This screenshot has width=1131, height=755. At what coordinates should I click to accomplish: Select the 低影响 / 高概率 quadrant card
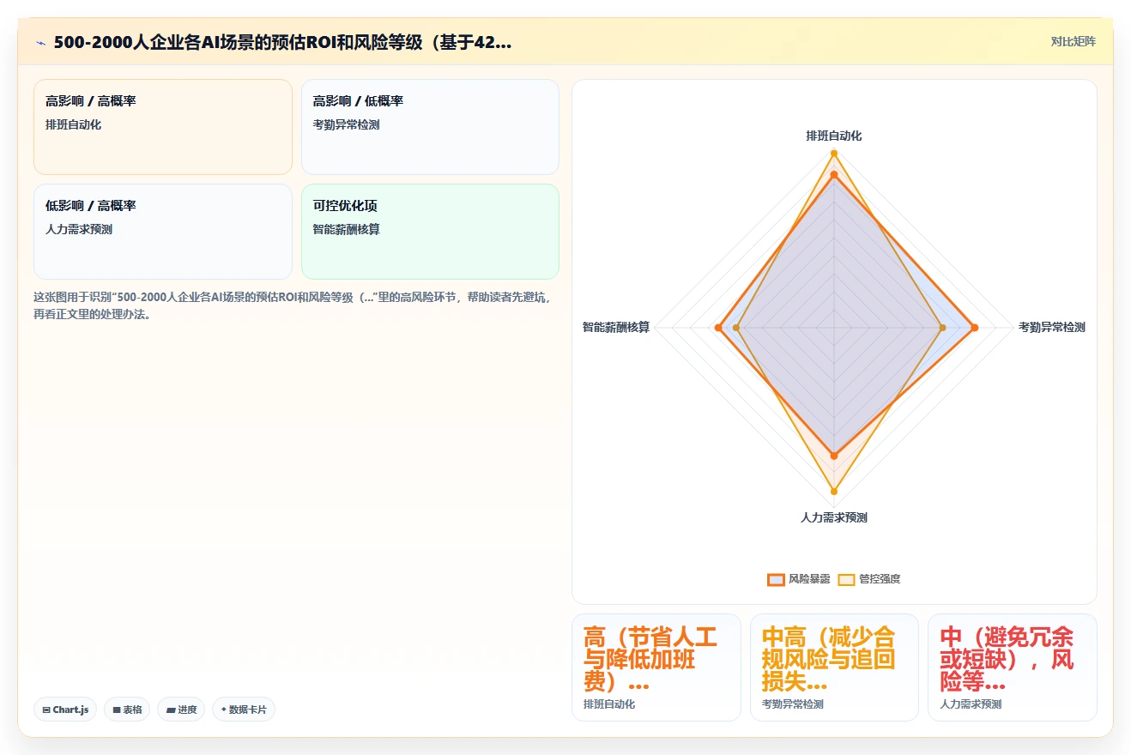(x=163, y=232)
